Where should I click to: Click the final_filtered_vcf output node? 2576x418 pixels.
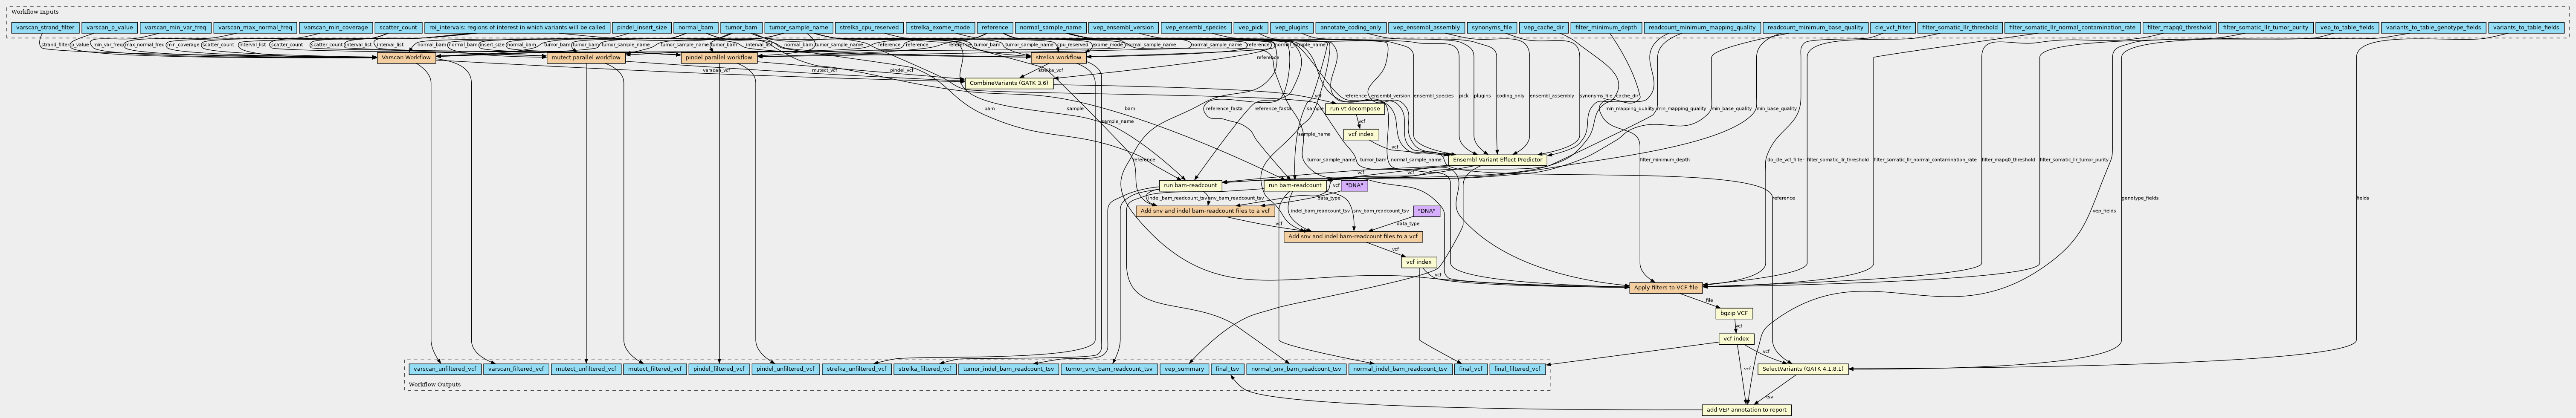(x=1517, y=369)
